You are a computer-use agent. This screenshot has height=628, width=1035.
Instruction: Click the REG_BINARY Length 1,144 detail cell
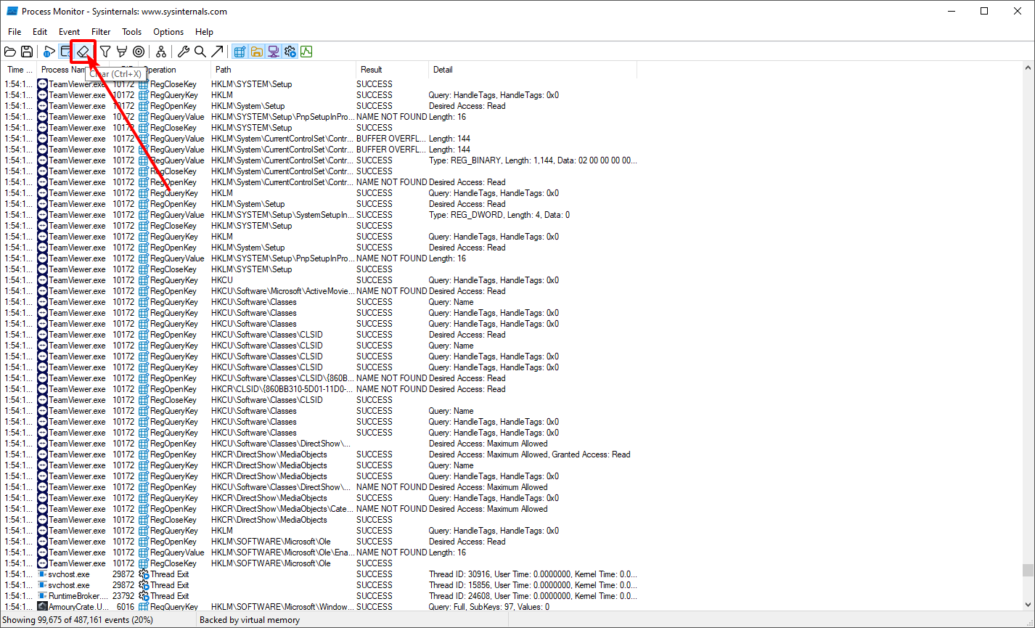point(533,160)
